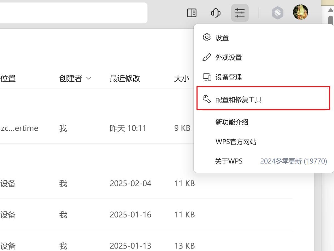This screenshot has width=334, height=251.
Task: Select 新功能介绍 menu entry
Action: pyautogui.click(x=232, y=122)
